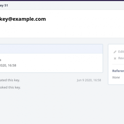Viewport: 124px width, 124px height.
Task: Click the dark purple top navigation bar
Action: tap(62, 0)
